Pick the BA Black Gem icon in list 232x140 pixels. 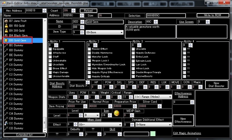coord(6,35)
